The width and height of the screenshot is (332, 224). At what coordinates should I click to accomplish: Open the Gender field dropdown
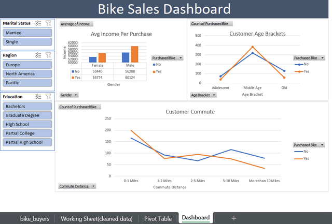tap(69, 95)
